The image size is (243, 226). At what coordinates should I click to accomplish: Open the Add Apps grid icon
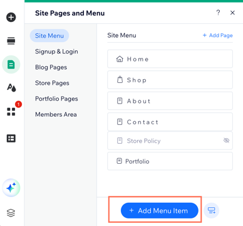11,112
